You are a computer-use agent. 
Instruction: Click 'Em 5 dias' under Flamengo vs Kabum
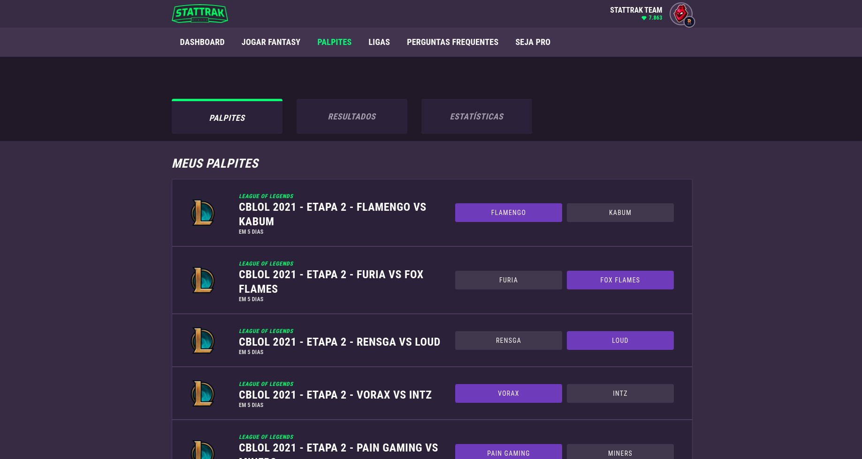point(251,232)
